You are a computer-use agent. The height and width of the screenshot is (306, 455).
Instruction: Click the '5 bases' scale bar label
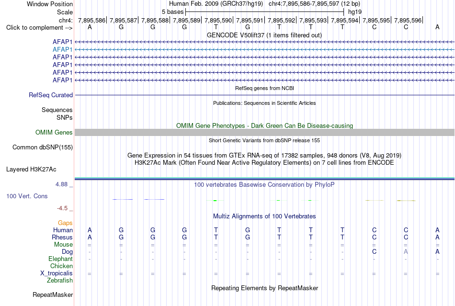point(172,12)
